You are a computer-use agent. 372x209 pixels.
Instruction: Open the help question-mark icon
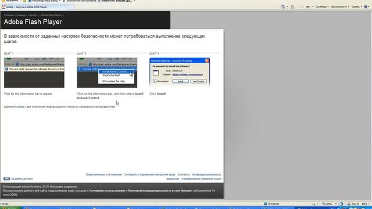click(366, 7)
